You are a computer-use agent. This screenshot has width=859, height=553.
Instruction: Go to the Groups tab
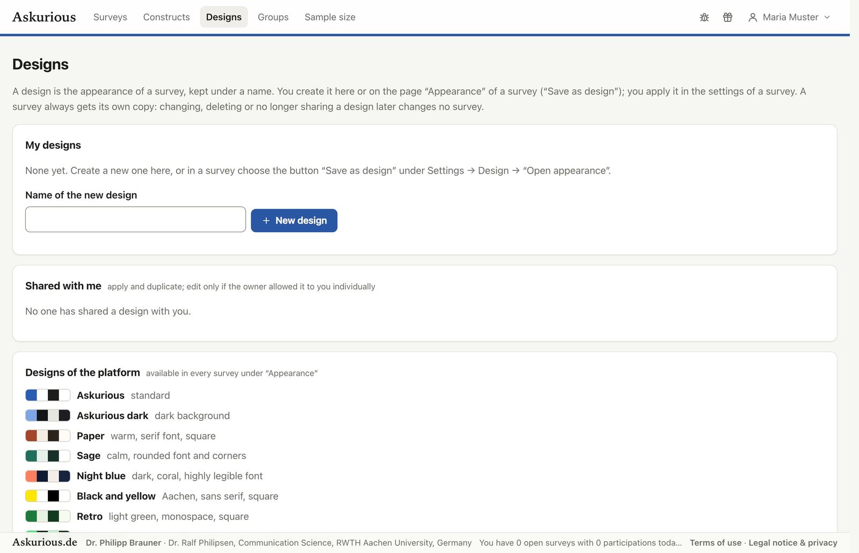pyautogui.click(x=273, y=17)
